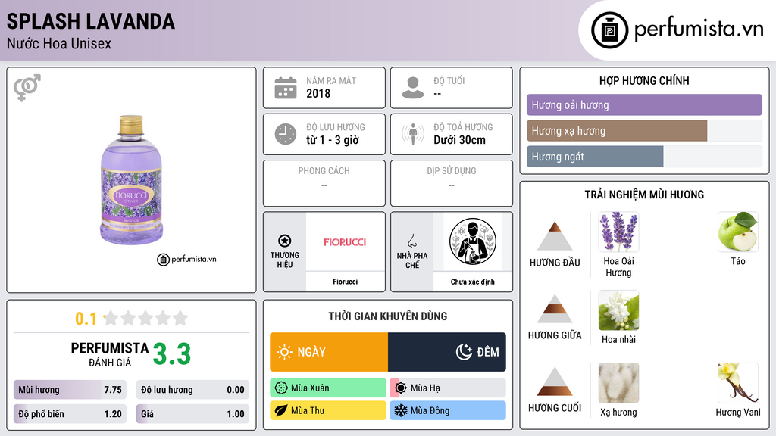Click the green 3.3 Perfumista score
The image size is (776, 436).
[x=172, y=354]
